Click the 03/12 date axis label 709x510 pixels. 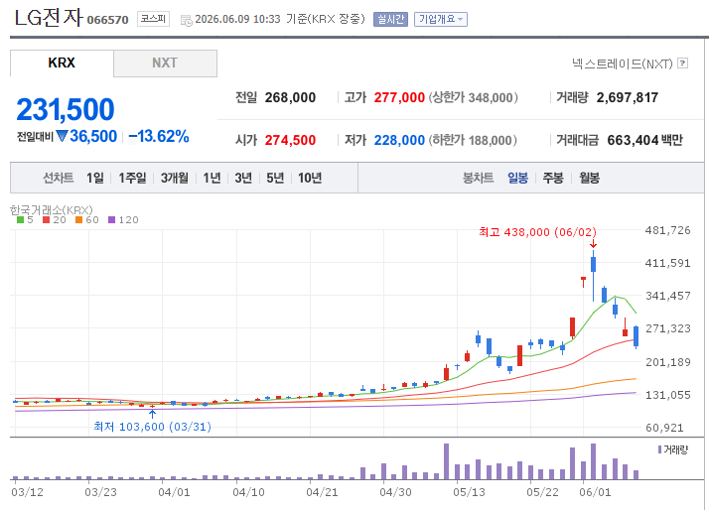coord(27,492)
